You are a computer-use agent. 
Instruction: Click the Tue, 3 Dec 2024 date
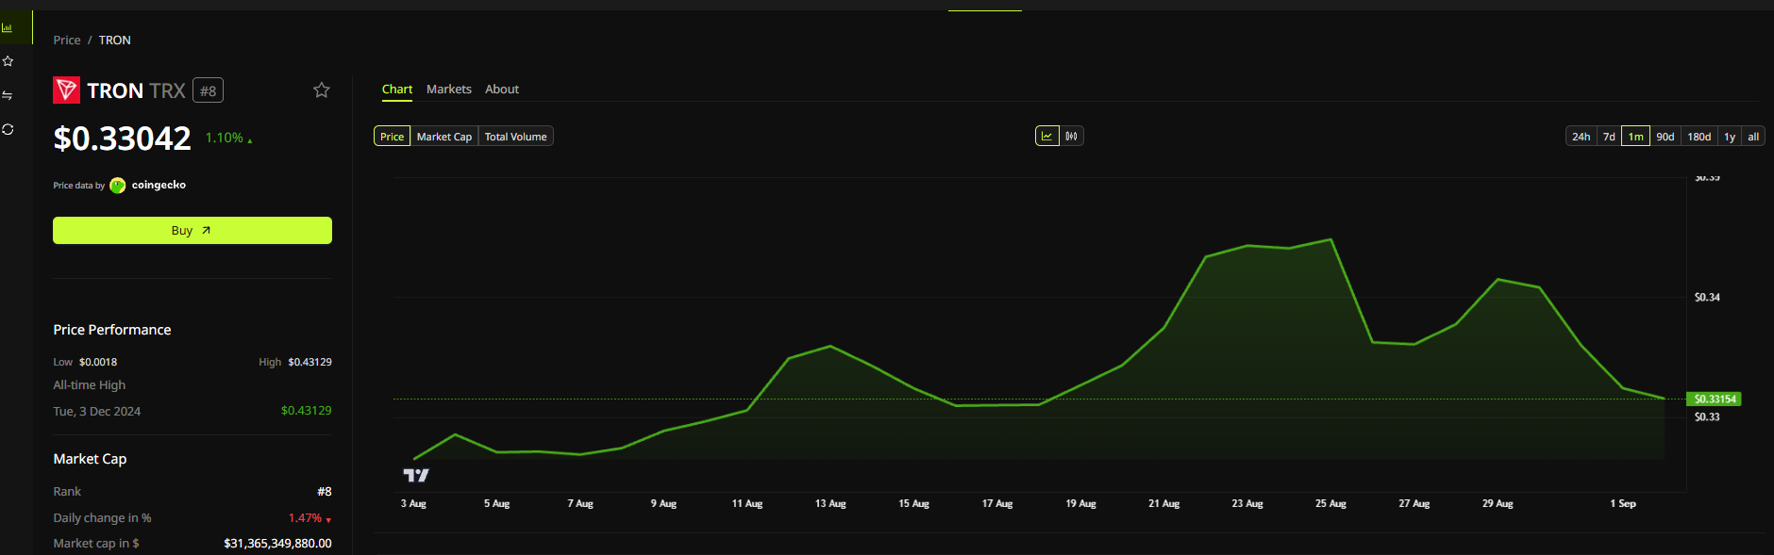[97, 412]
